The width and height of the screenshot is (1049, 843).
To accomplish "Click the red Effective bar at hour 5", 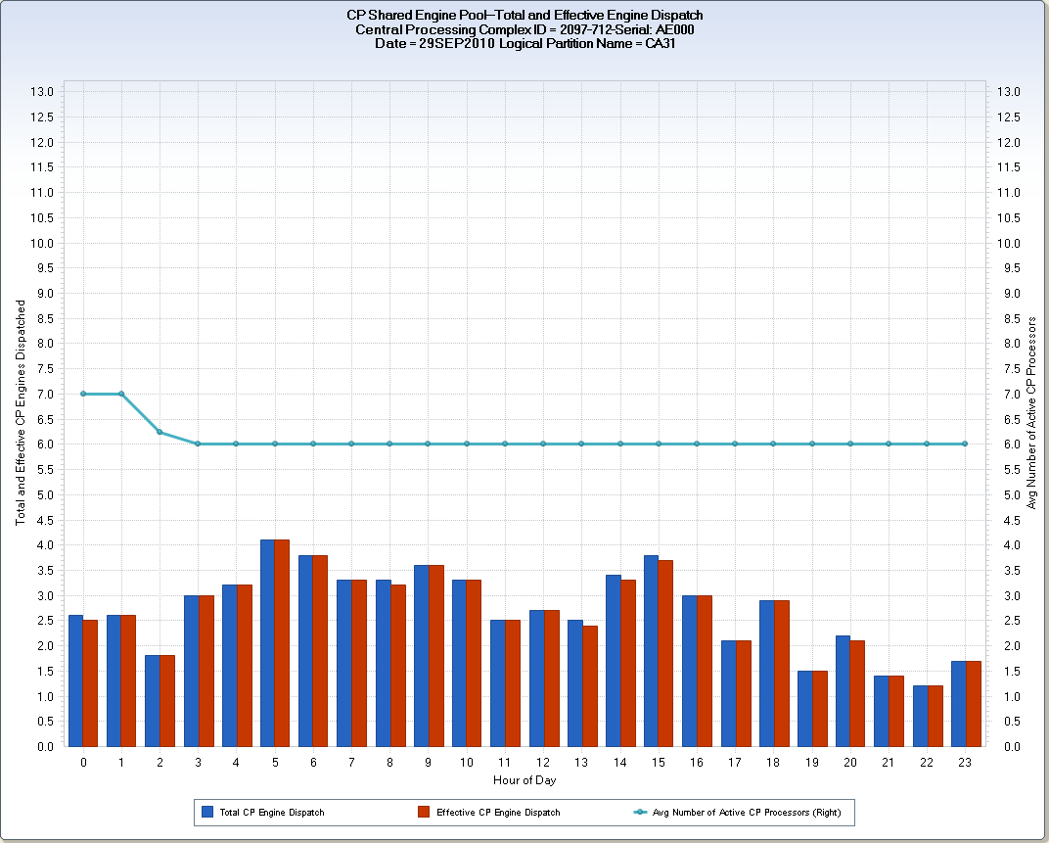I will click(x=282, y=643).
